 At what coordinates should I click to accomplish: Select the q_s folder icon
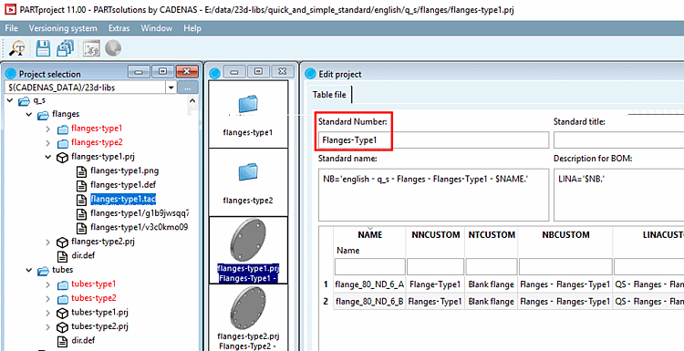click(x=24, y=101)
